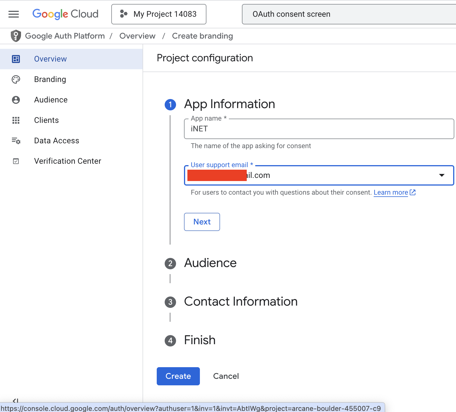
Task: Click the Verification Center checkbox icon
Action: point(16,161)
